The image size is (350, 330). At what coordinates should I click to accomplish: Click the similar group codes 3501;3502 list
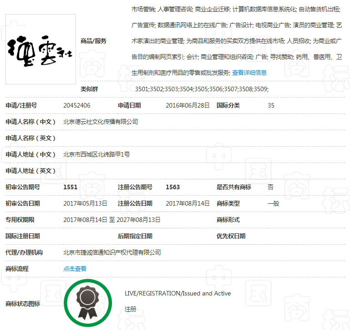click(x=202, y=89)
